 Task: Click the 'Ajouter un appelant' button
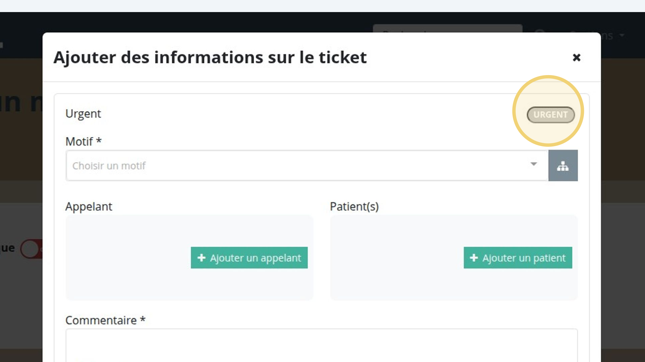pyautogui.click(x=249, y=258)
